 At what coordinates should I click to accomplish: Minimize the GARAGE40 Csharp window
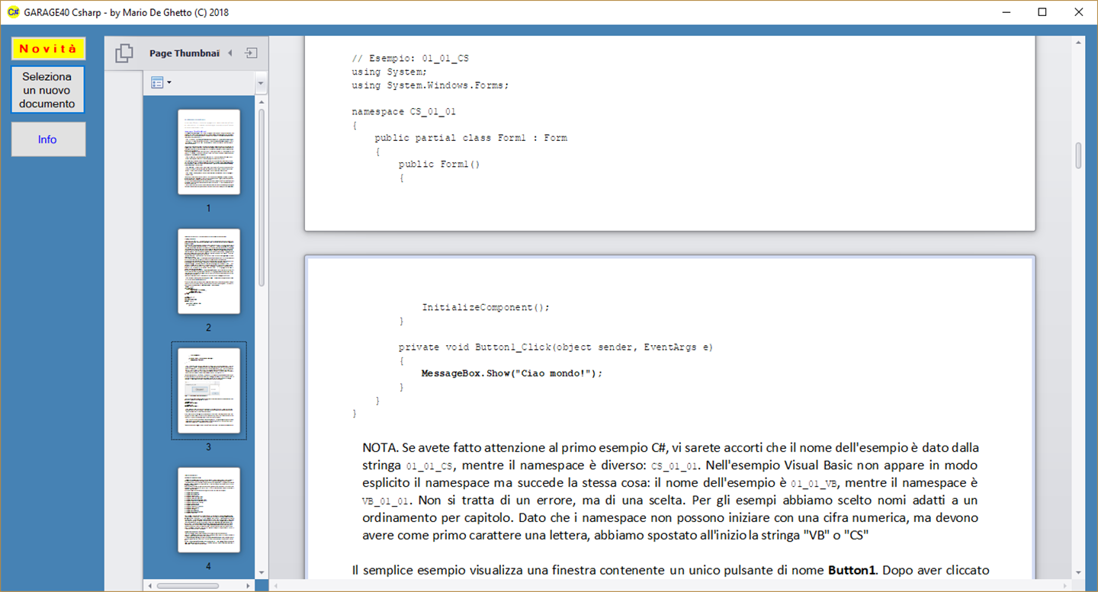click(x=1006, y=12)
